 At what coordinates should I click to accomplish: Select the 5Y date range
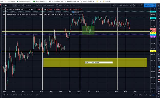click(x=27, y=95)
